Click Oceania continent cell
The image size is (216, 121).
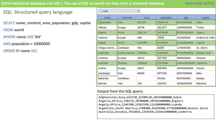tap(127, 63)
